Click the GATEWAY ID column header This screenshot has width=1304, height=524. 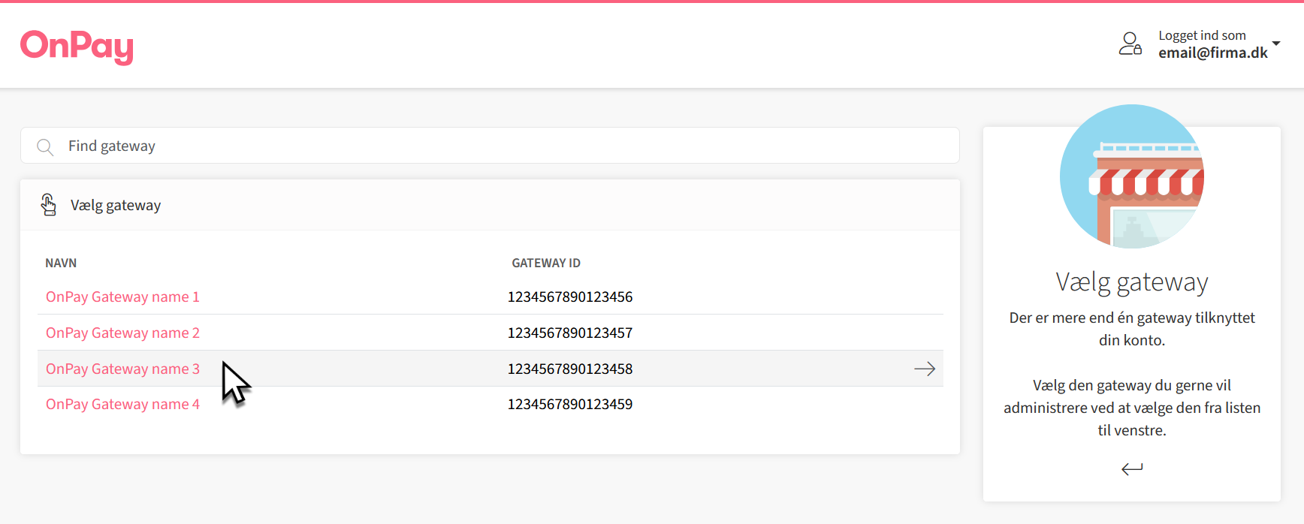(x=545, y=263)
